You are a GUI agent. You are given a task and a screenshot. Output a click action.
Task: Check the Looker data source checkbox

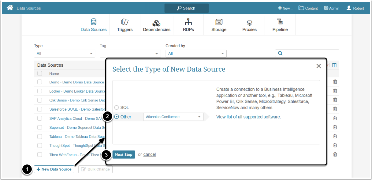[x=39, y=91]
